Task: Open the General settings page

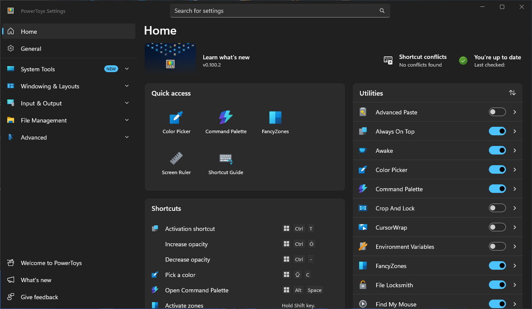Action: click(x=69, y=49)
